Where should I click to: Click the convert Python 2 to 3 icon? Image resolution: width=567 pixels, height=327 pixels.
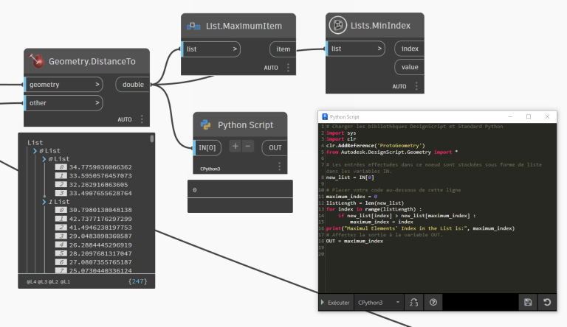coord(413,303)
